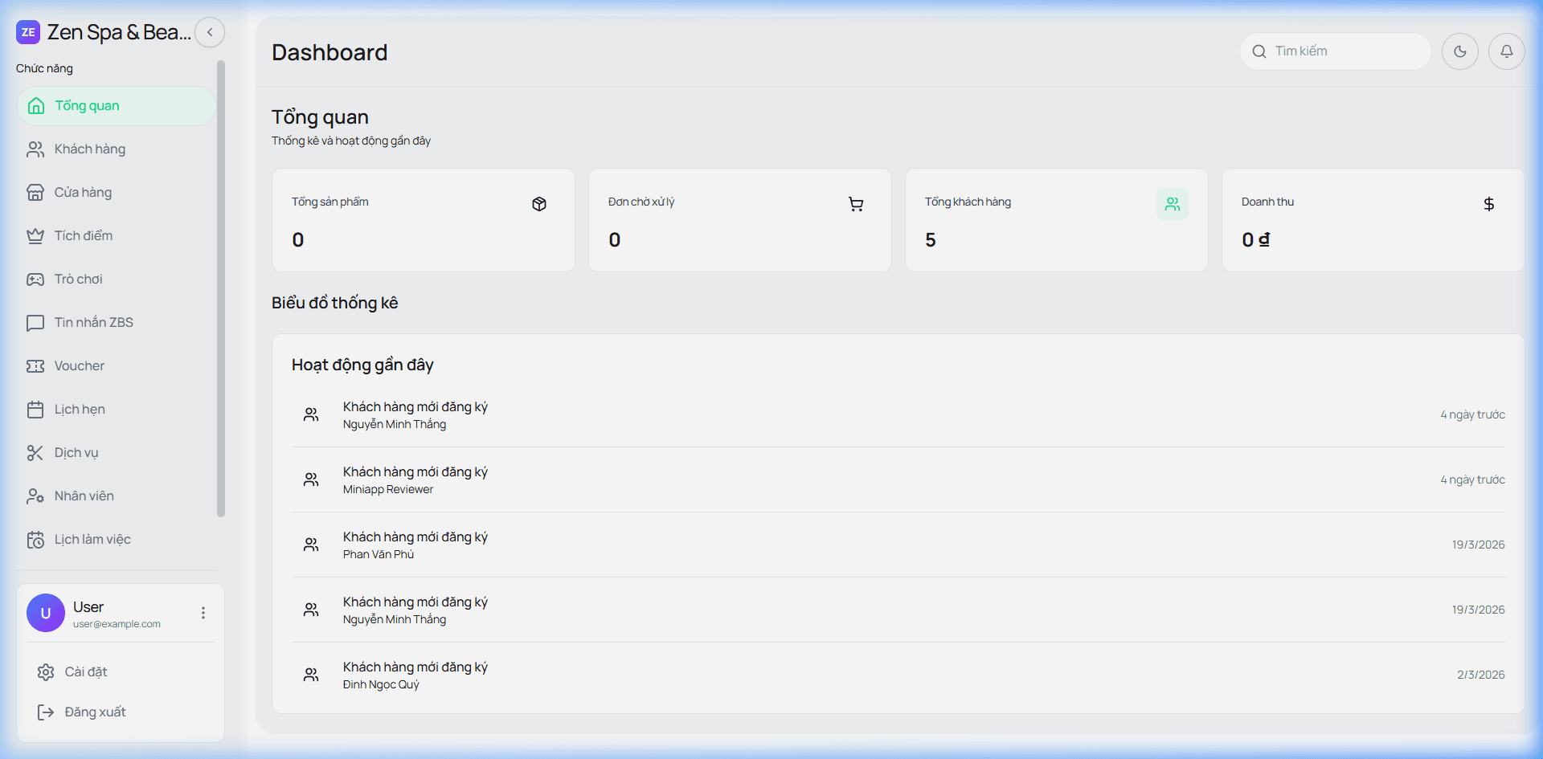This screenshot has width=1543, height=759.
Task: Open Cửa hàng store page
Action: [x=83, y=193]
